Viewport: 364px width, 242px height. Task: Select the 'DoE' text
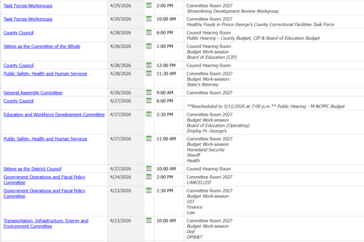191,232
